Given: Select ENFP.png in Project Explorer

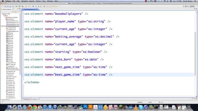Looking at the screenshot, I should point(10,35).
